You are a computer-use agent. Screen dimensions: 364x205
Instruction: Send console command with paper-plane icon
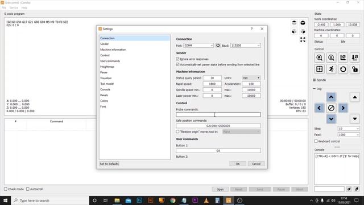349,189
